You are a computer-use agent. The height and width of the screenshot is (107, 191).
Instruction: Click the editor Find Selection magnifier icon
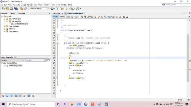tap(82, 17)
